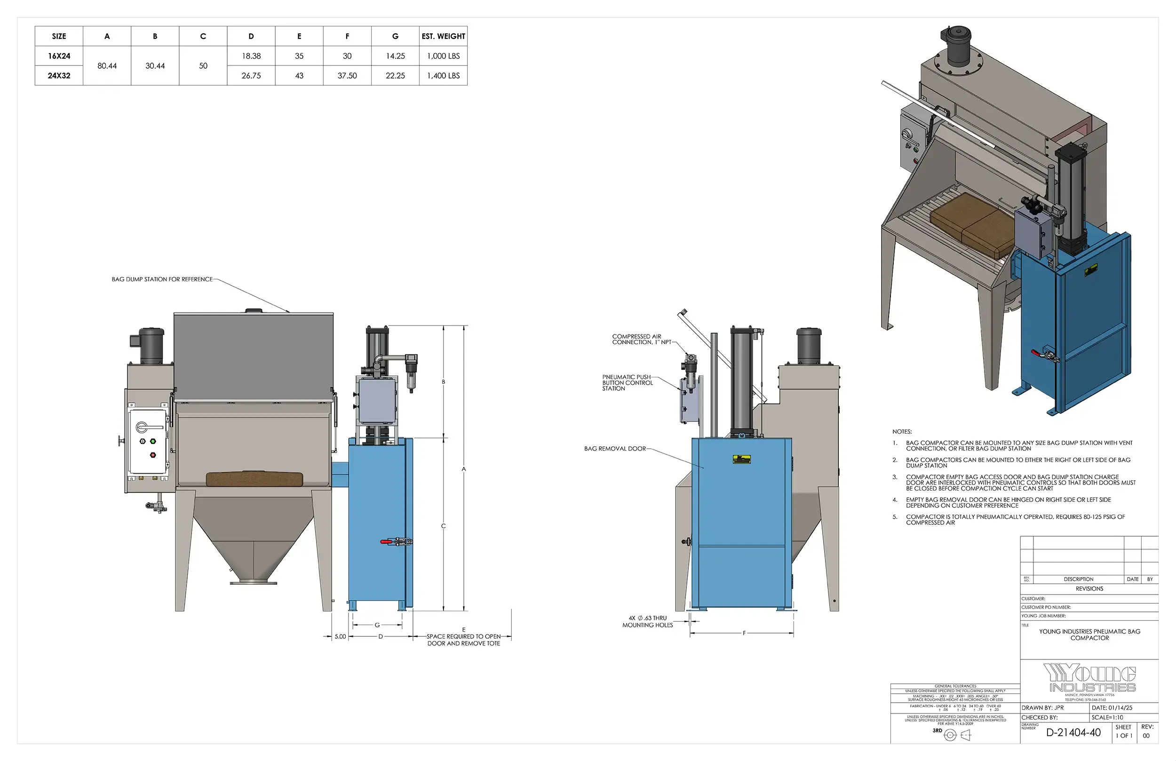Click the BY revision column header

1150,579
